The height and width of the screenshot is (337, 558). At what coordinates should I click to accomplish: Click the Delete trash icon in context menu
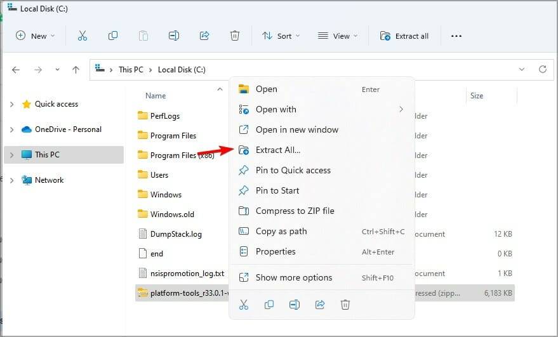345,305
